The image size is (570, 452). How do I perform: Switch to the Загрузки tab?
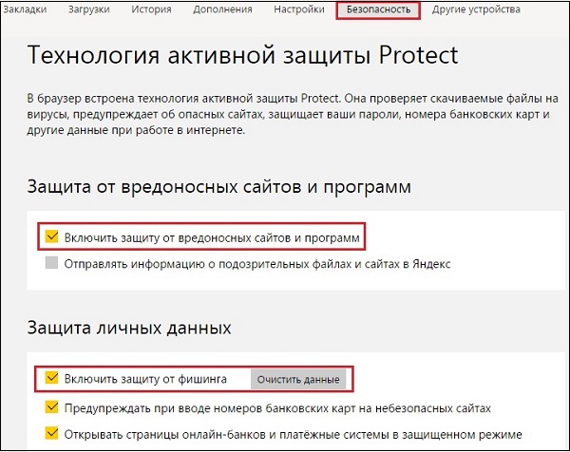pyautogui.click(x=88, y=11)
